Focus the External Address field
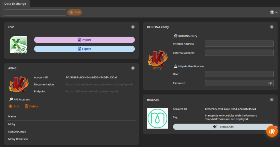 (x=239, y=53)
